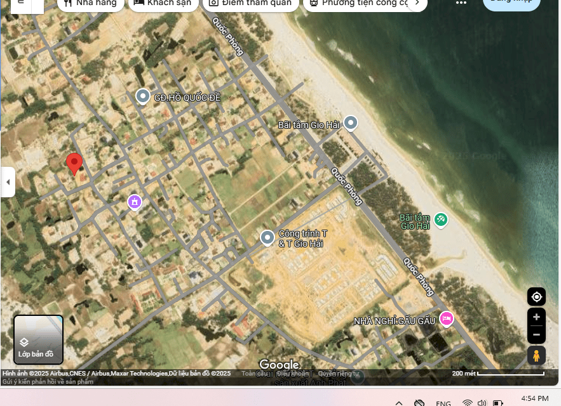
Task: Zoom in with the plus button
Action: coord(536,317)
